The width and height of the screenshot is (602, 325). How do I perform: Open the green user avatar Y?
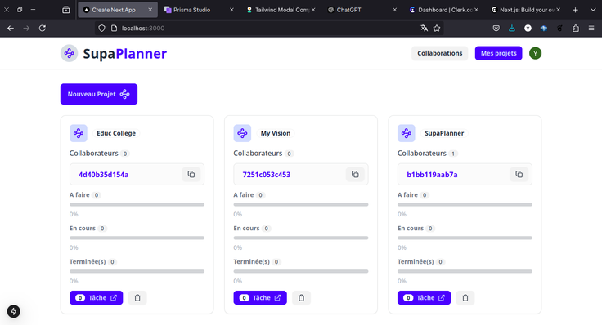tap(535, 53)
